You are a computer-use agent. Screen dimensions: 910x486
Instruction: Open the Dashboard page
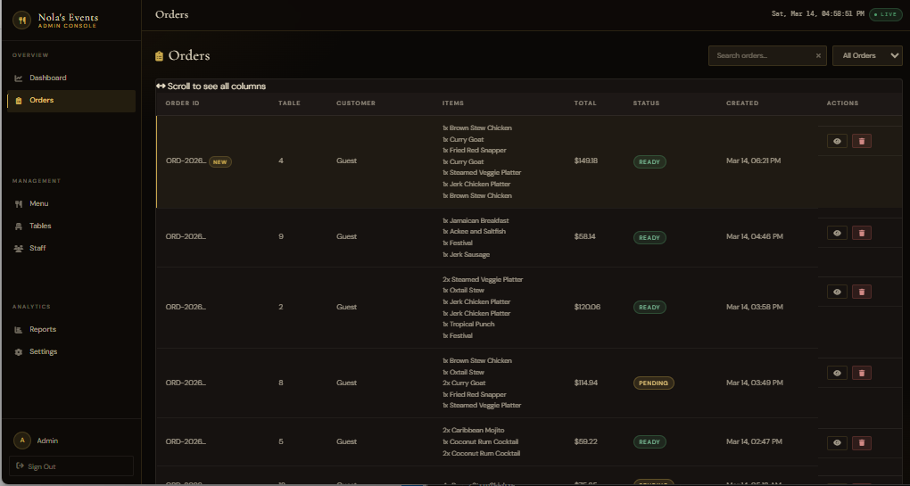pos(70,78)
